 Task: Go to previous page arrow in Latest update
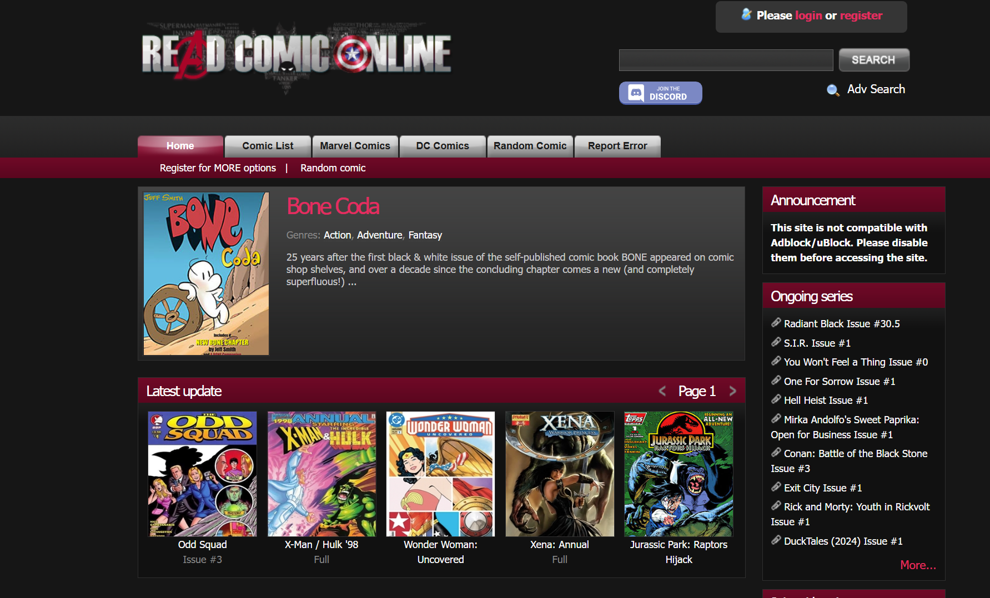tap(662, 391)
